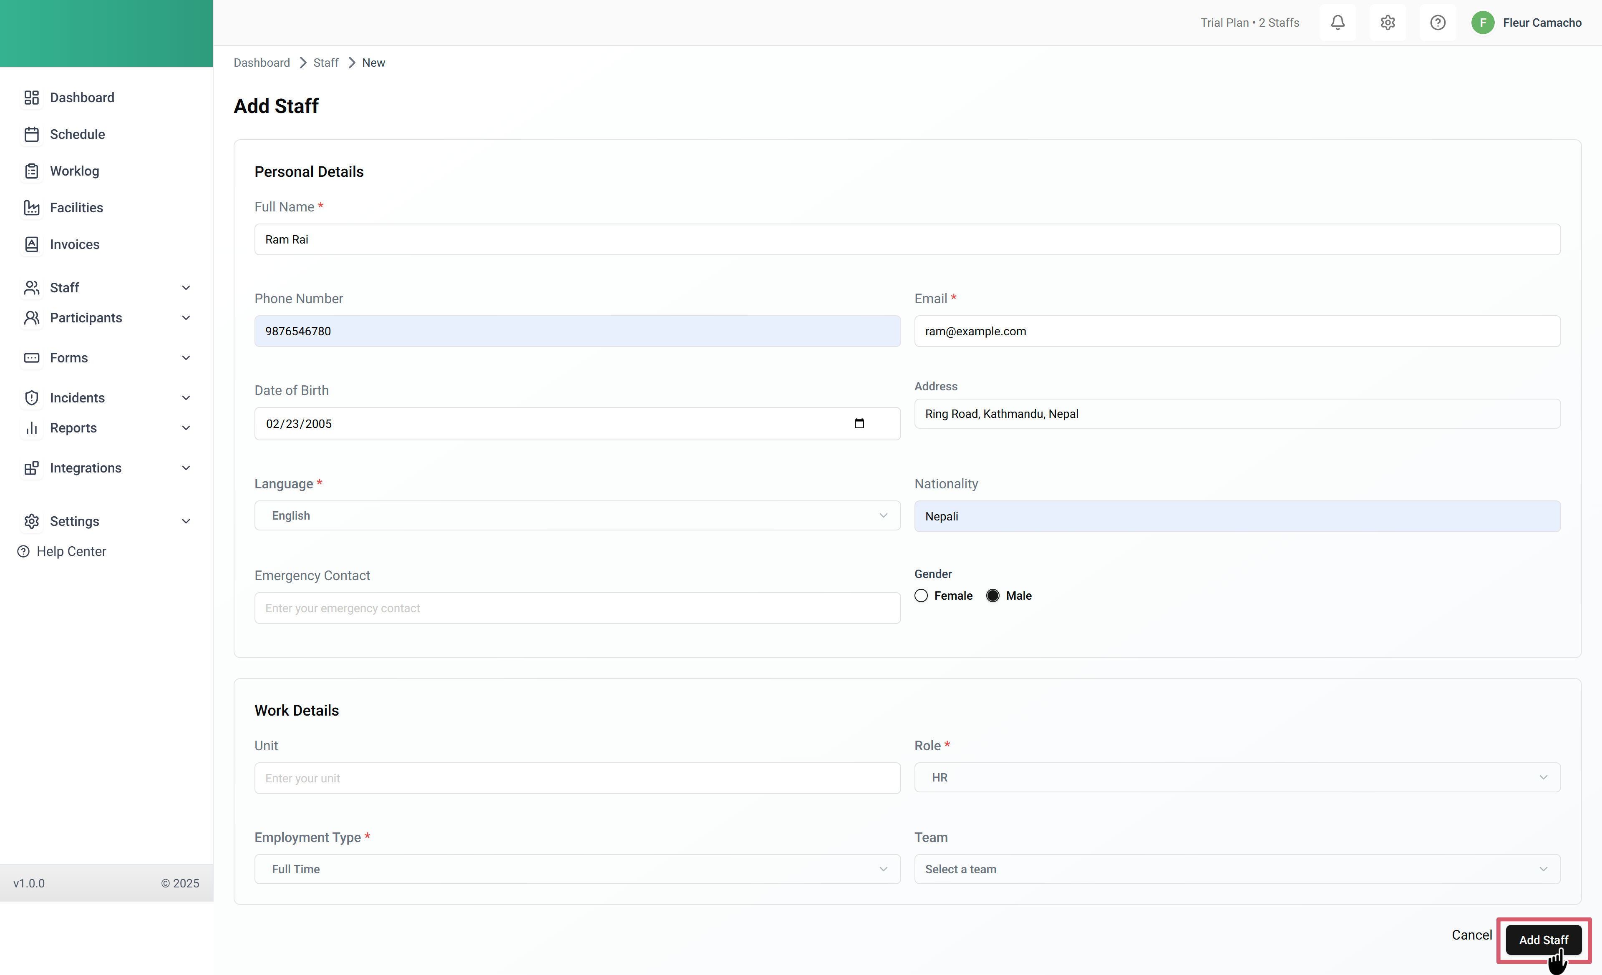1602x975 pixels.
Task: Click the Cancel button
Action: point(1471,935)
